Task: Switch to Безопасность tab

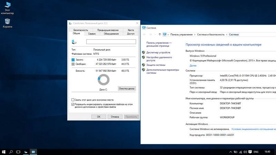Action: pyautogui.click(x=81, y=30)
